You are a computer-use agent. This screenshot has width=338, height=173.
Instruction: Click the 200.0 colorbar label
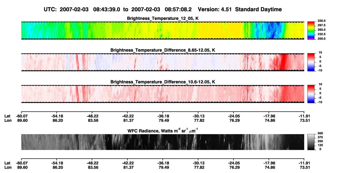click(322, 38)
